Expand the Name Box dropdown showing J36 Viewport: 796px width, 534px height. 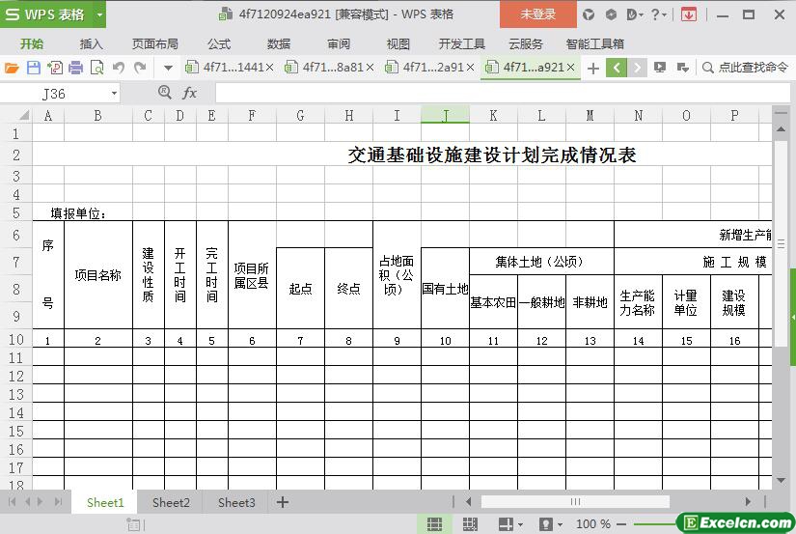114,94
